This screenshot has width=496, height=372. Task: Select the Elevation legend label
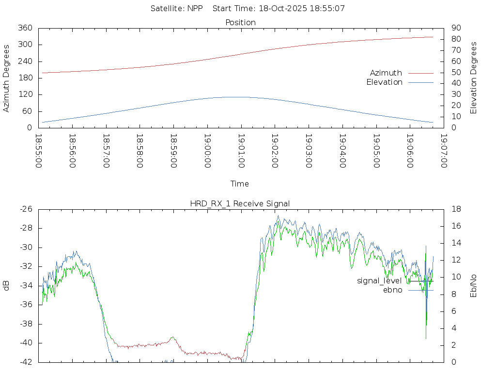pyautogui.click(x=384, y=82)
